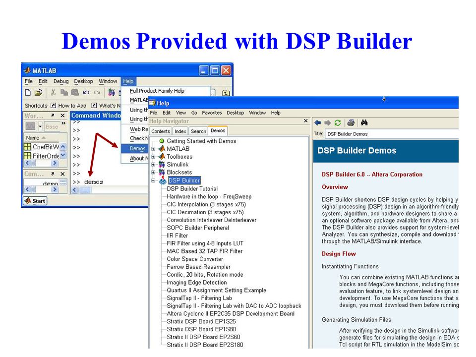Sort Workspace by Name column header
476x357 pixels.
pos(36,138)
